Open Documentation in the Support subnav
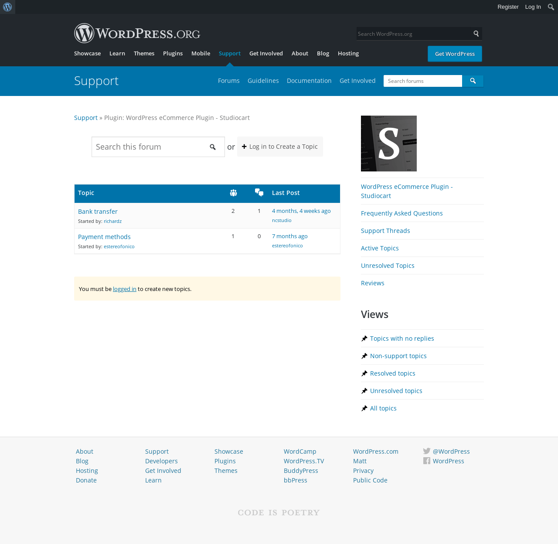This screenshot has height=544, width=558. [x=309, y=81]
